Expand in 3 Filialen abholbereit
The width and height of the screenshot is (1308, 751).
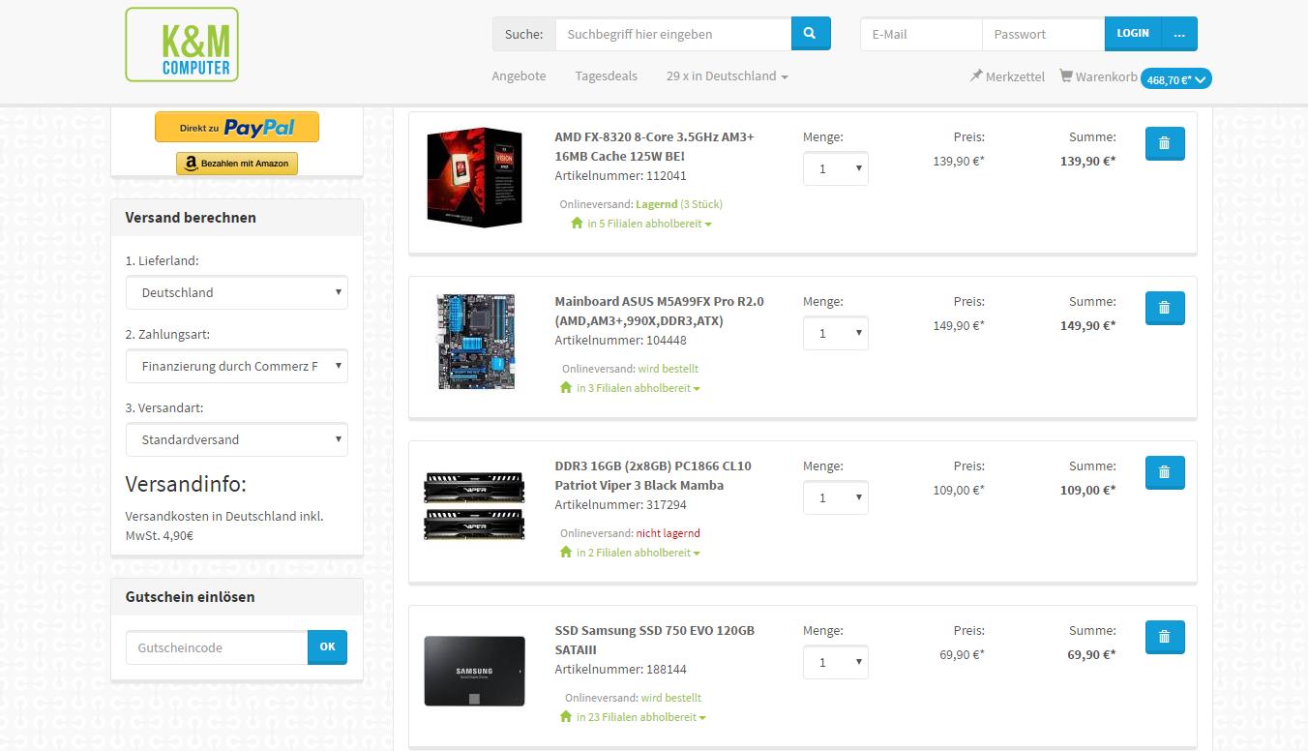coord(639,388)
